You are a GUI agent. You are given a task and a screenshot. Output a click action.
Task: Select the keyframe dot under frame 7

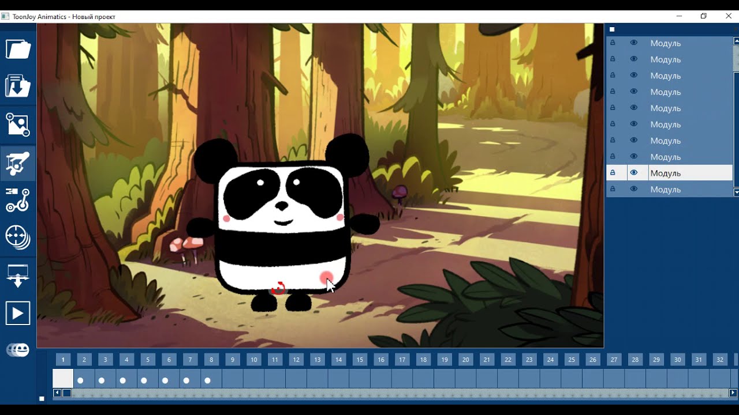tap(186, 380)
